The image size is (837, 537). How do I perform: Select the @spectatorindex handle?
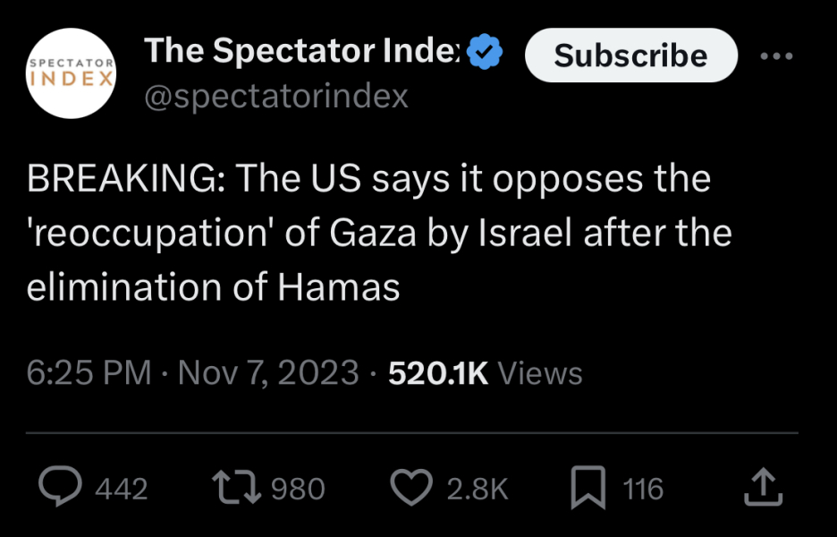click(x=275, y=95)
